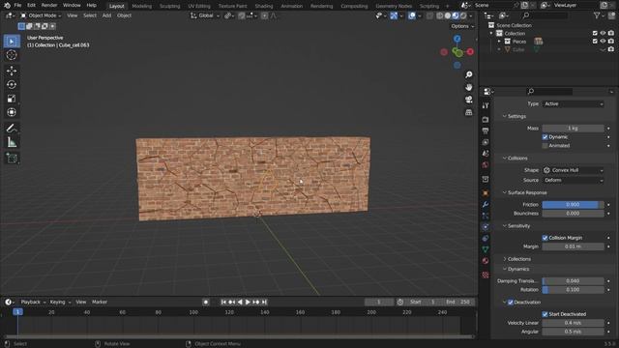Click the Mass value field
Screen dimensions: 619x348
tap(573, 129)
